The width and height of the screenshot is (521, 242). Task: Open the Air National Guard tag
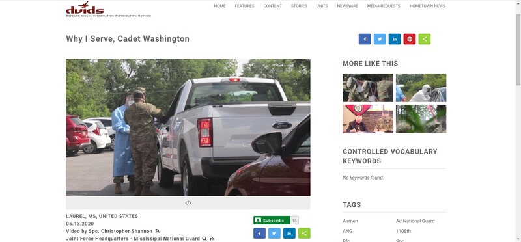pyautogui.click(x=415, y=221)
